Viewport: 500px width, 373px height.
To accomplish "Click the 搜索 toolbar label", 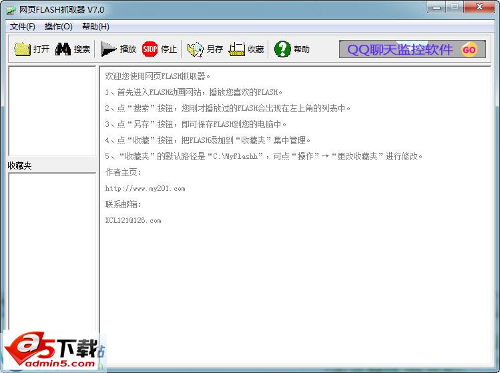I will pos(82,49).
